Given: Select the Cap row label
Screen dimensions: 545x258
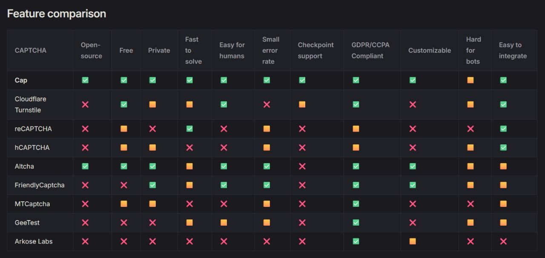Looking at the screenshot, I should tap(21, 80).
